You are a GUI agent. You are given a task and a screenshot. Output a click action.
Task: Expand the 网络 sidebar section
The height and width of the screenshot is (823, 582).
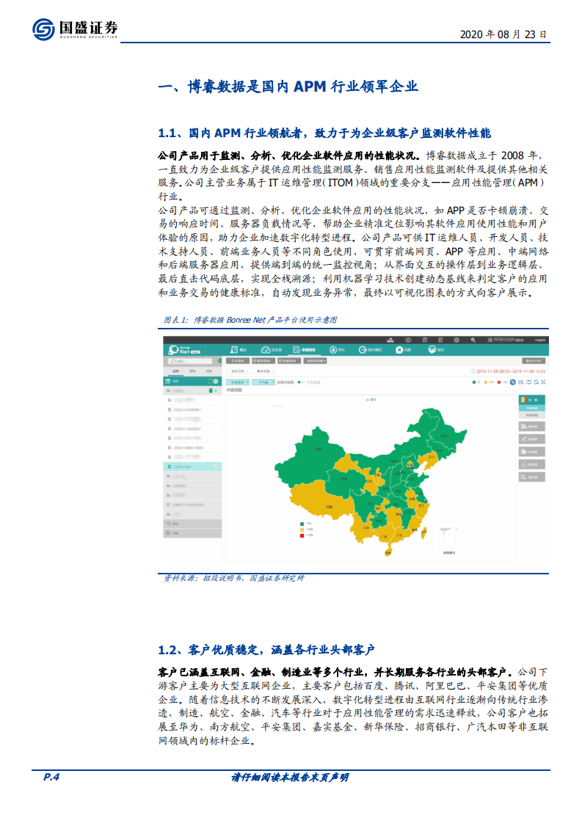(192, 533)
